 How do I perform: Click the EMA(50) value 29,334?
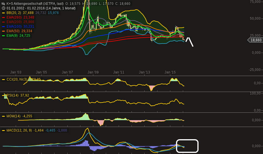point(27,31)
